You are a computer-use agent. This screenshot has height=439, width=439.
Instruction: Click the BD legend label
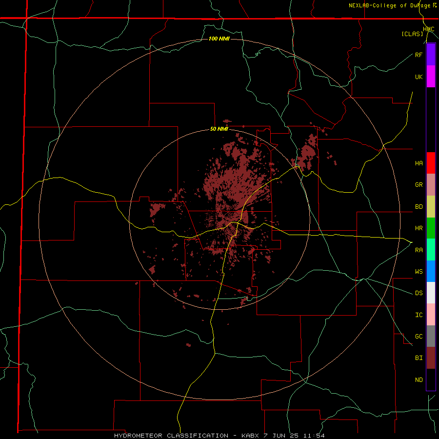419,207
